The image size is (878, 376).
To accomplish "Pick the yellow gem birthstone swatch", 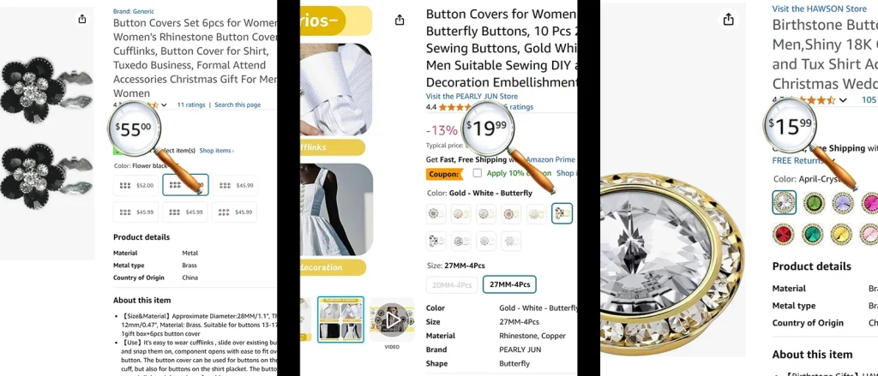I will 842,234.
